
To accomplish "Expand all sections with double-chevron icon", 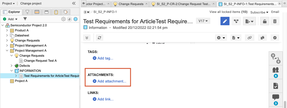I will click(x=87, y=38).
